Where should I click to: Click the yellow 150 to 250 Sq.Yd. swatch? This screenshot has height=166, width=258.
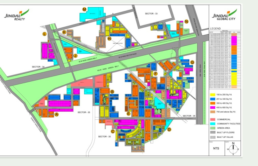[x=213, y=95]
